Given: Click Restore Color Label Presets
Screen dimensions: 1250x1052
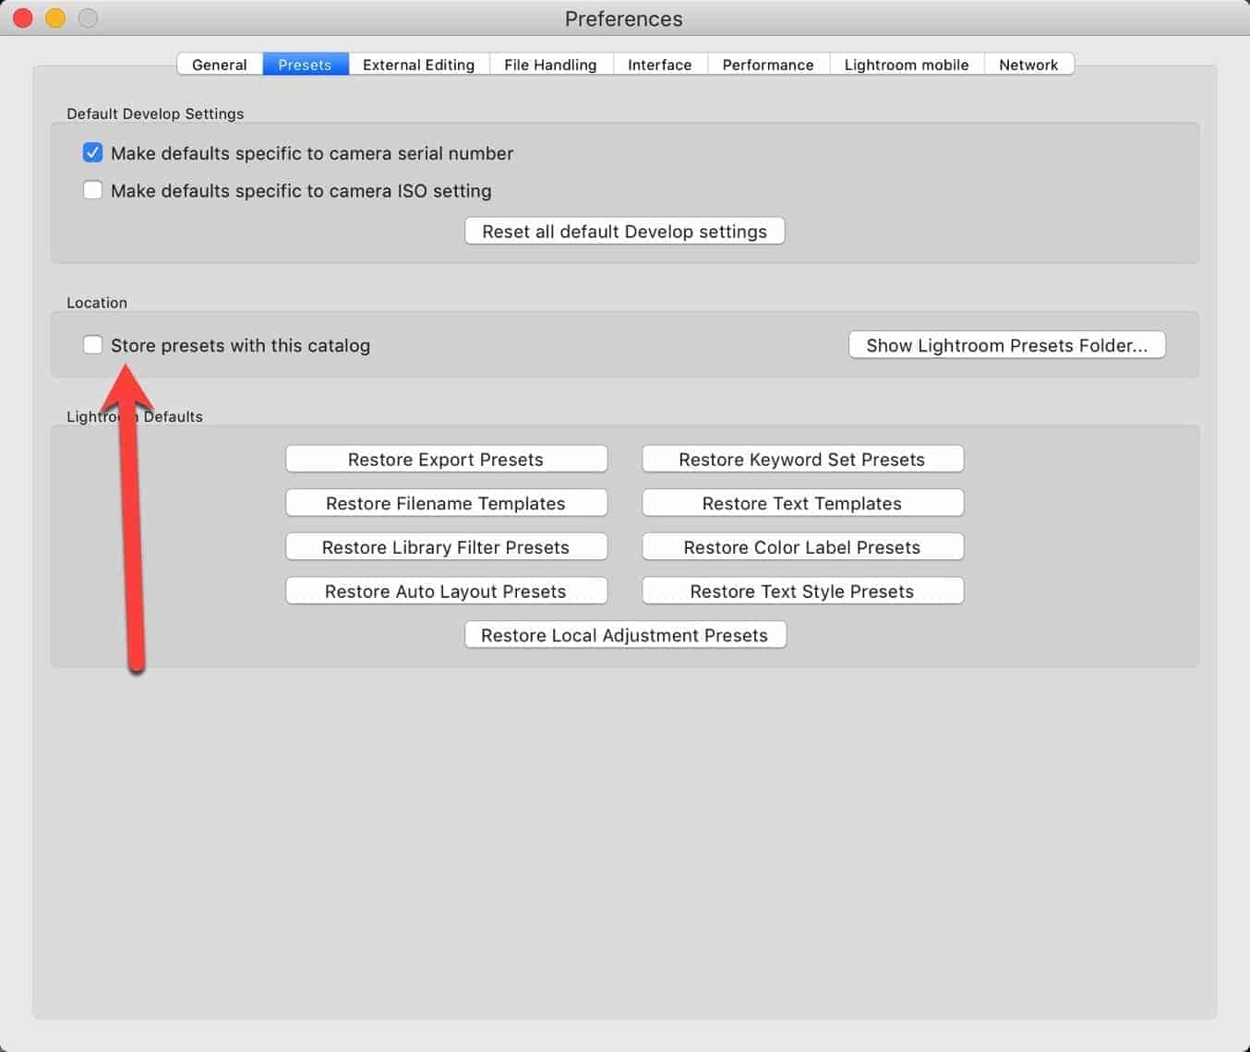Looking at the screenshot, I should [x=802, y=547].
